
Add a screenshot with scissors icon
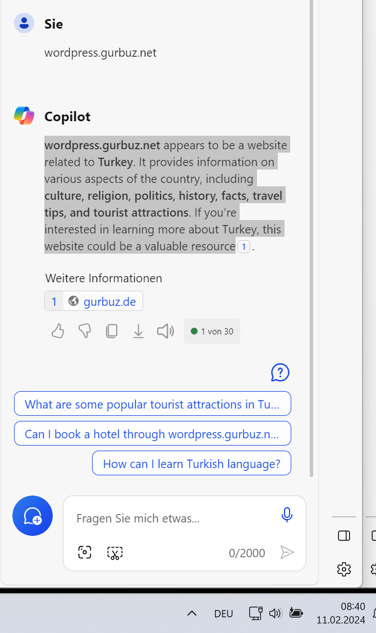click(x=114, y=553)
